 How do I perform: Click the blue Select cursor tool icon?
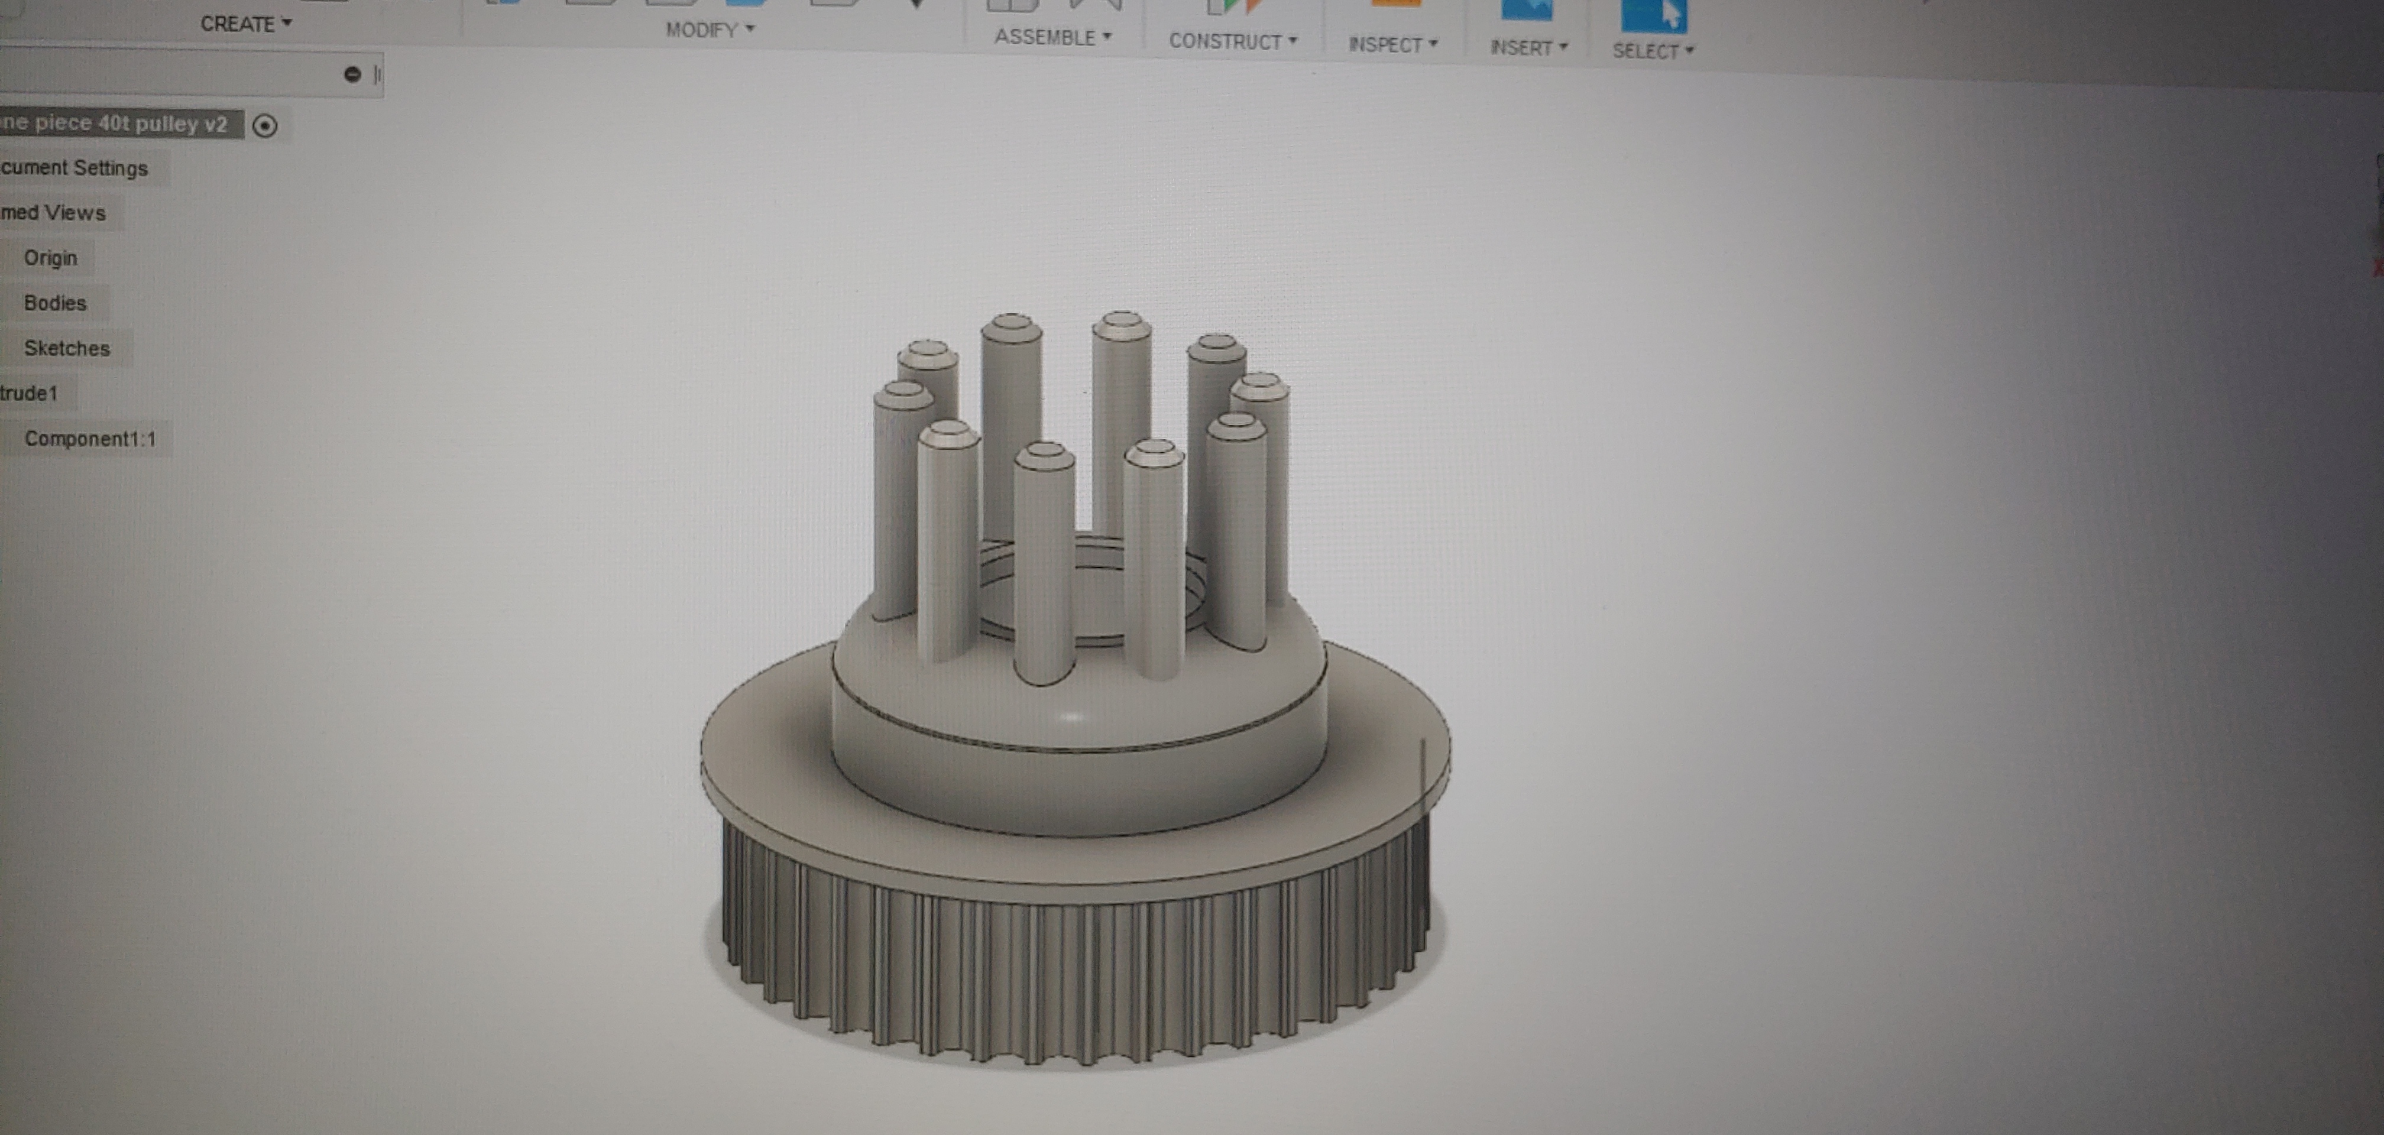pos(1654,16)
